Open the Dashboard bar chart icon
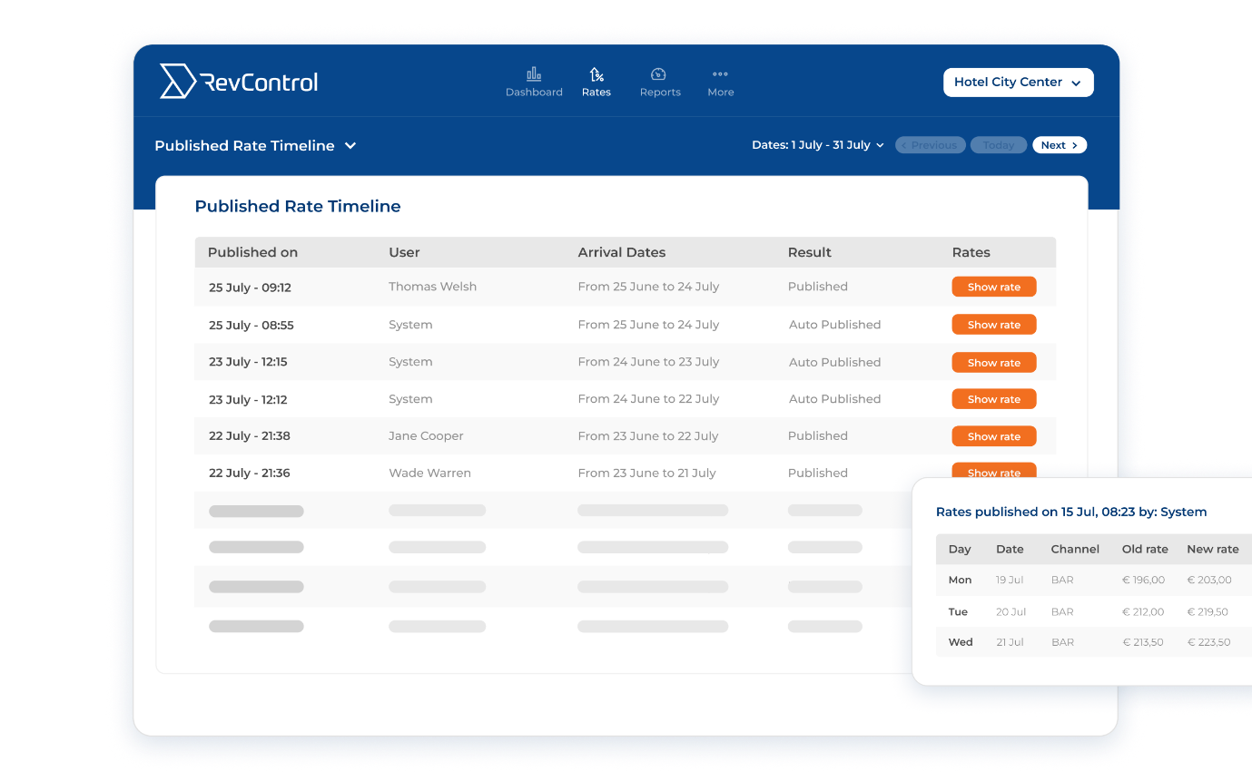 tap(534, 74)
